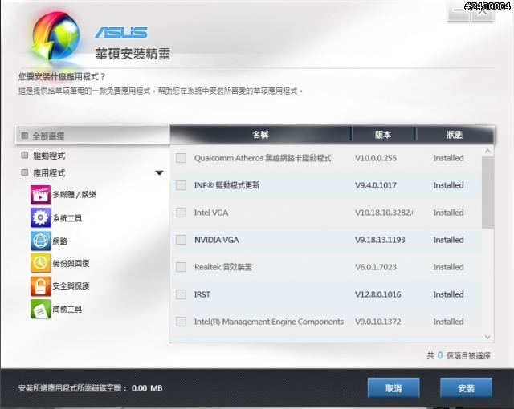Enable the IRST checkbox
The height and width of the screenshot is (409, 514).
click(x=181, y=294)
